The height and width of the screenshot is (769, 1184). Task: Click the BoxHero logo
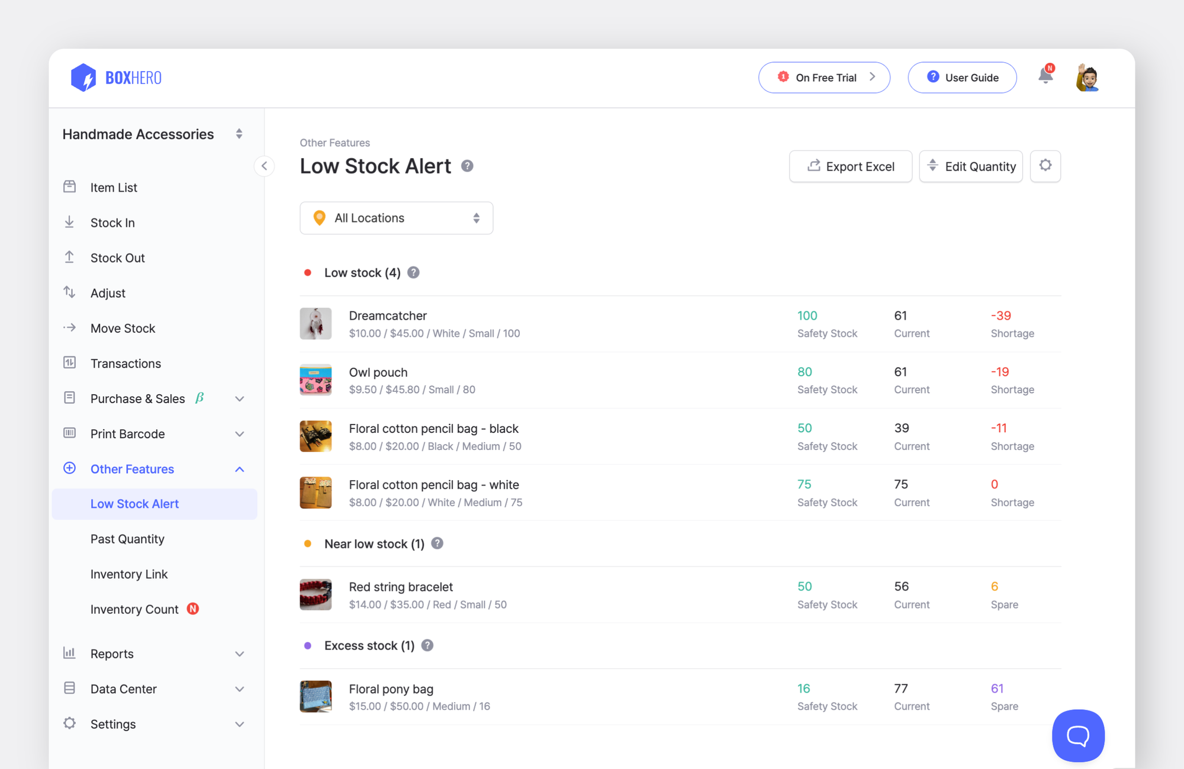coord(116,77)
